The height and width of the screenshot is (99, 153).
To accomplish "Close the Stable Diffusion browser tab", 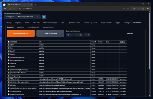I will click(x=31, y=5).
